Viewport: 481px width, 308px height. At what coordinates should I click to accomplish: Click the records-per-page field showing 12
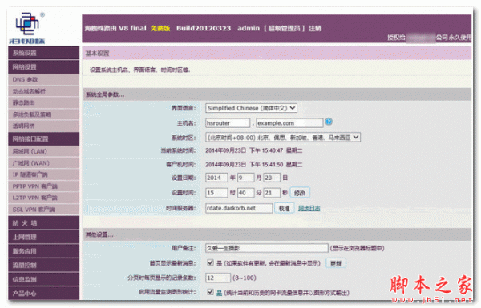pos(218,278)
